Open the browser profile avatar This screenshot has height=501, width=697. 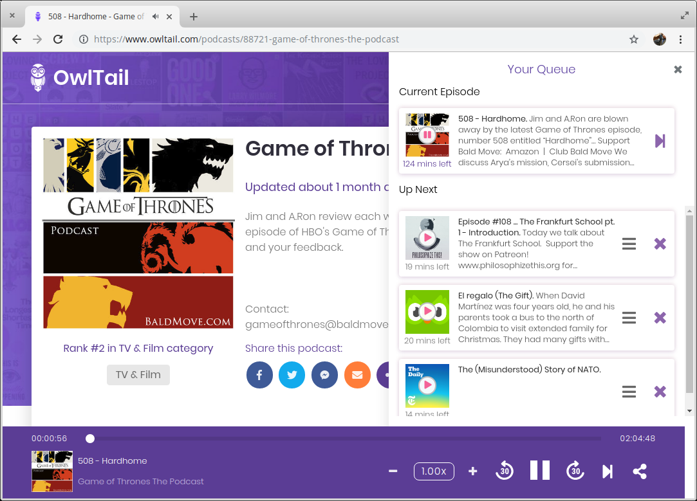tap(659, 39)
